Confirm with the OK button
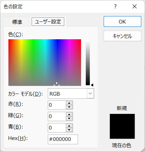 coord(122,21)
